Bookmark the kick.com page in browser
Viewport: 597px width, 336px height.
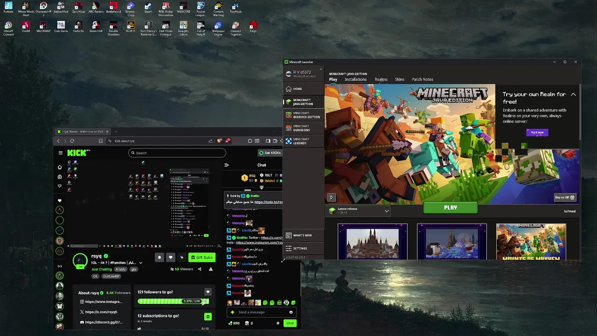coord(101,141)
